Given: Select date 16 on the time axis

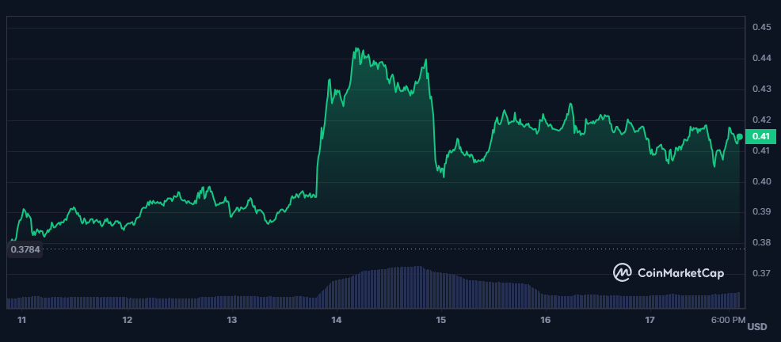Looking at the screenshot, I should (545, 321).
